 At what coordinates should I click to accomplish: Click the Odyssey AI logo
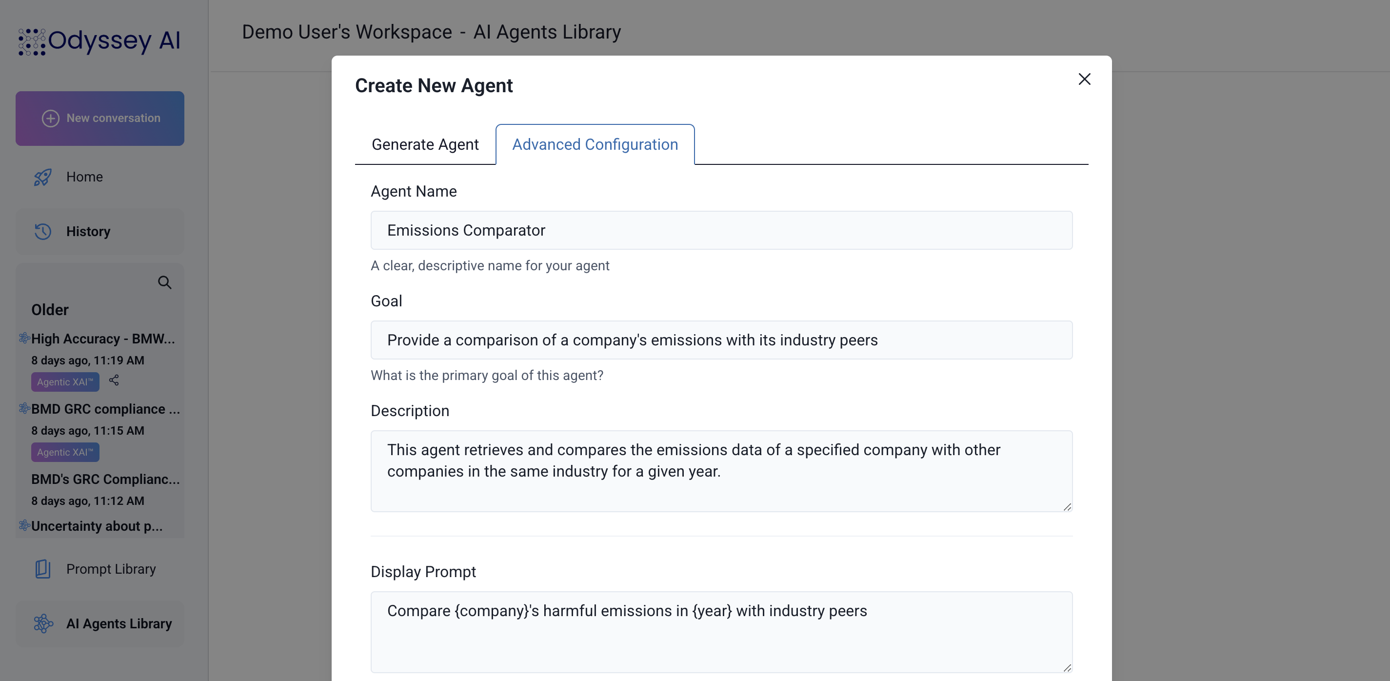click(99, 41)
